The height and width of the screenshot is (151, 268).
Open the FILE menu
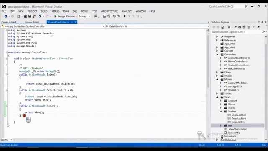point(4,11)
